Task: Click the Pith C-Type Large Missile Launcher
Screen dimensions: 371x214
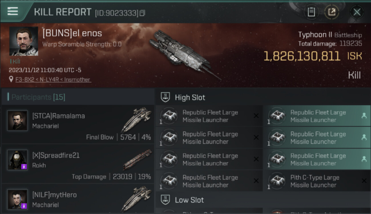Action: [x=314, y=181]
